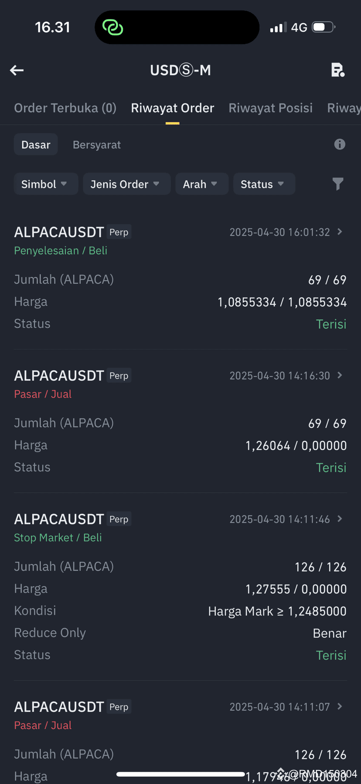
Task: Switch to Bersyarat orders
Action: point(97,144)
